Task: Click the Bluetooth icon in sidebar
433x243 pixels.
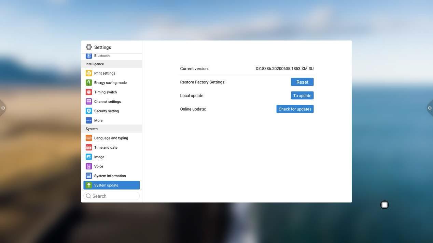Action: pos(89,56)
